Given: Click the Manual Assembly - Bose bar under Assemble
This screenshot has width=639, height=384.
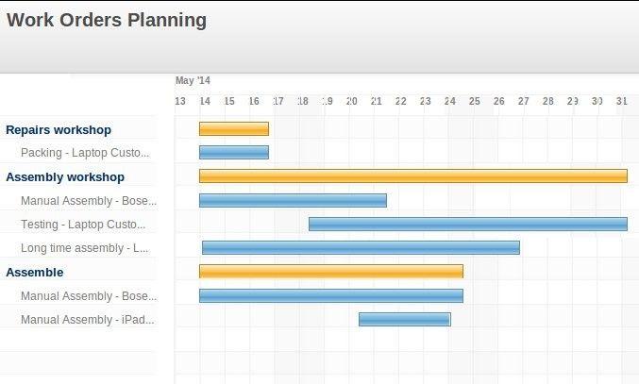Looking at the screenshot, I should pos(331,295).
